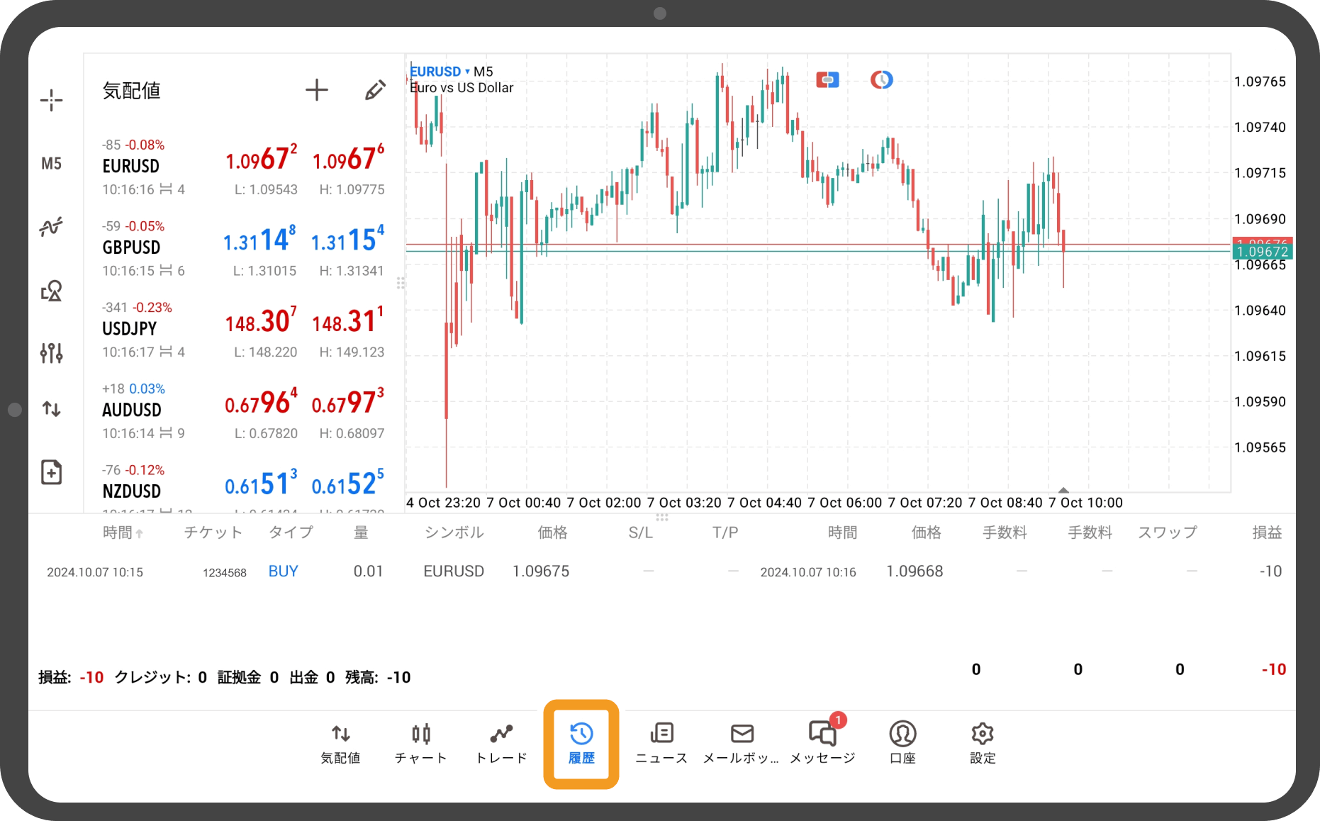Screen dimensions: 1320x821
Task: Open the メッセージ tab with notification badge
Action: click(x=822, y=743)
